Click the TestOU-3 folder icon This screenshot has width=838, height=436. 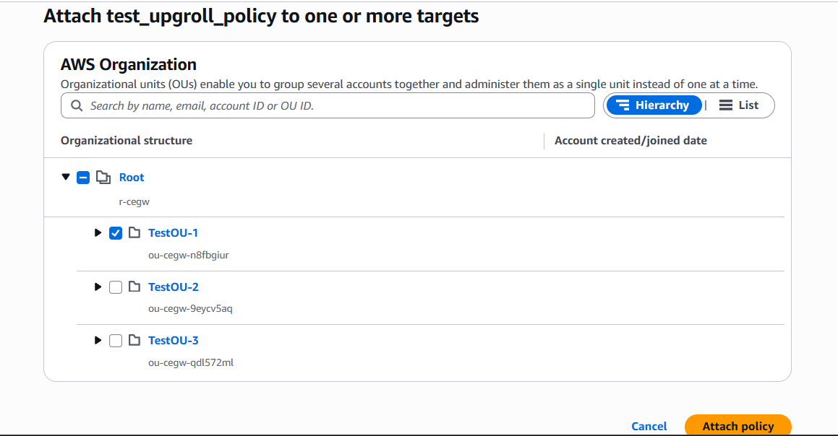[134, 340]
